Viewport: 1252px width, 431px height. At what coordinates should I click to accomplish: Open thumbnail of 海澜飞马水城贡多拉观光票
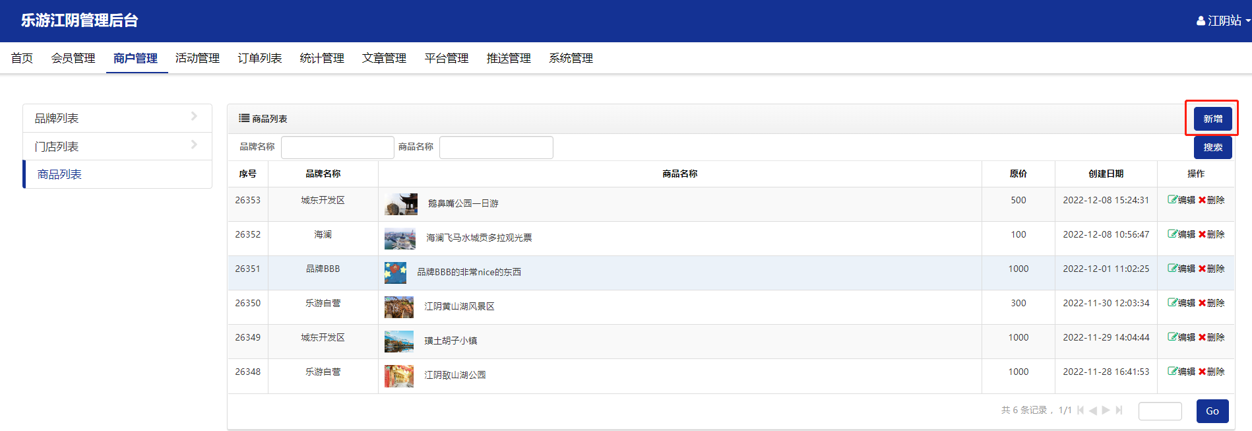(x=400, y=238)
